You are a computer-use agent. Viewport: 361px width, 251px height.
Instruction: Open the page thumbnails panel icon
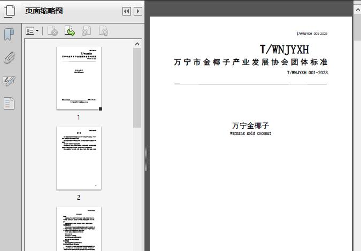click(10, 12)
